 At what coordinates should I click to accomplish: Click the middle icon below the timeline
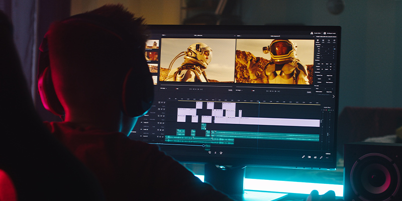click(x=216, y=153)
